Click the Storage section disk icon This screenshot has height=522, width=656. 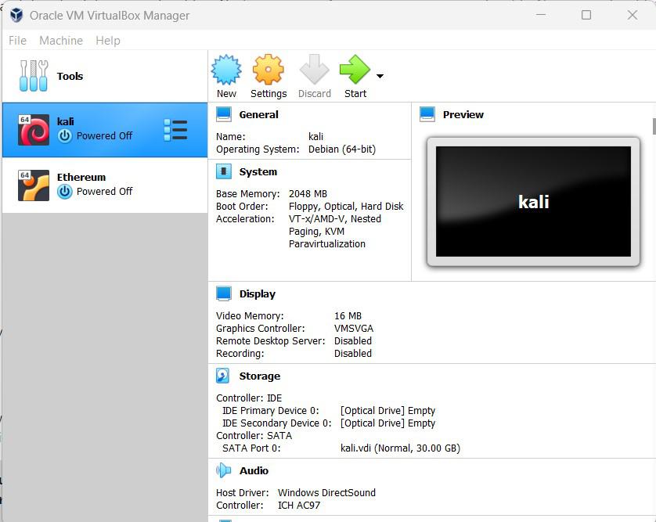224,376
